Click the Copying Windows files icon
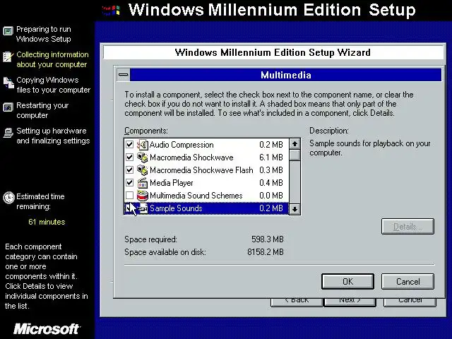The image size is (452, 339). (8, 83)
